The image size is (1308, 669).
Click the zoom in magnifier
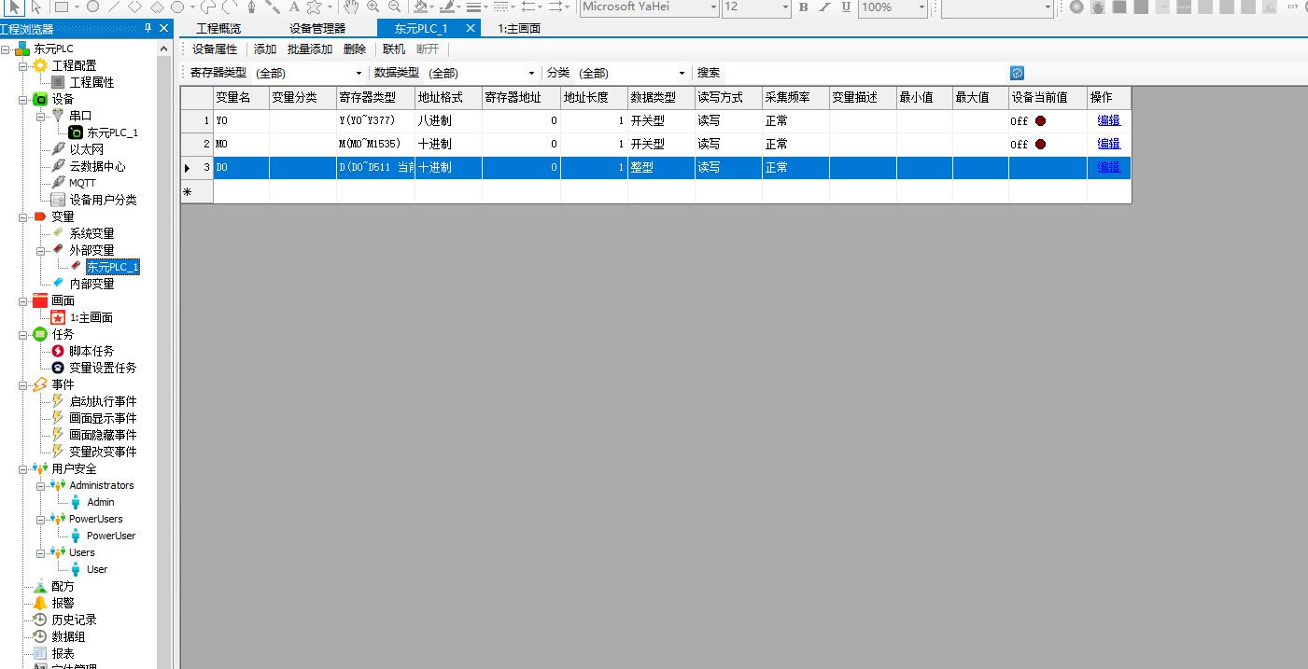373,7
